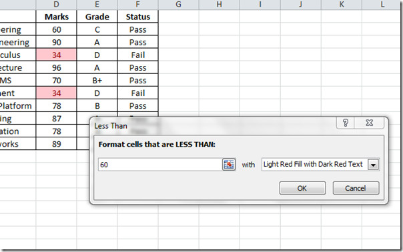Select the highlighted 34 cell in the nent row

[x=56, y=93]
